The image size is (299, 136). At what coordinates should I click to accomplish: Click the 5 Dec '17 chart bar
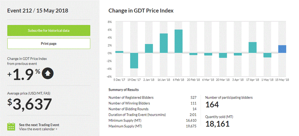click(x=119, y=52)
